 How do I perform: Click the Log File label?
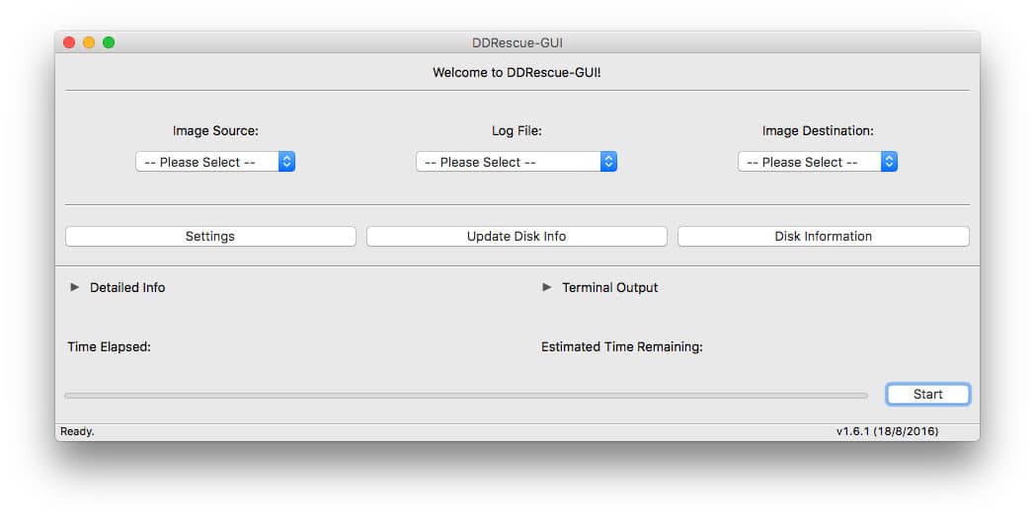pyautogui.click(x=517, y=130)
